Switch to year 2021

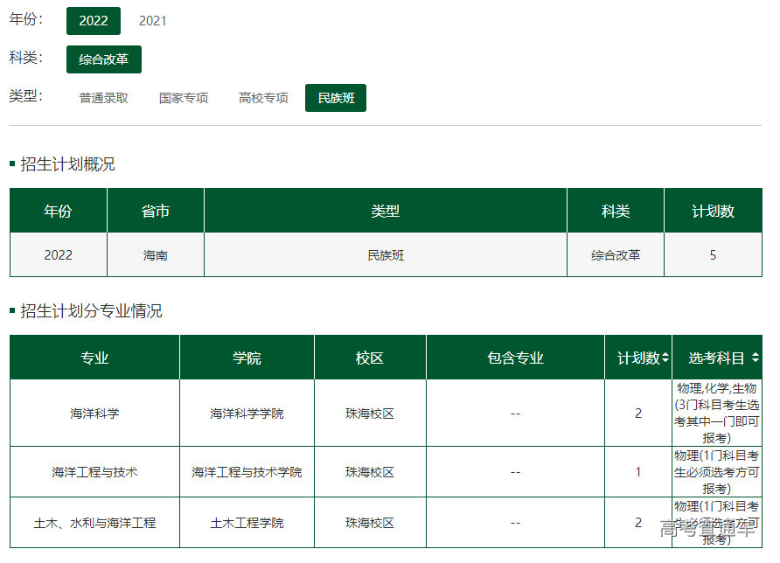[x=153, y=20]
